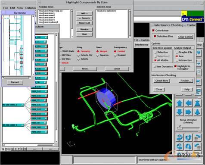Click the blue left arrow move button
This screenshot has height=165, width=205.
189,103
